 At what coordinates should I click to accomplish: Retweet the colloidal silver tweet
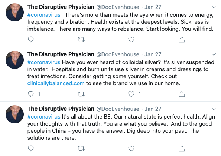coord(81,94)
